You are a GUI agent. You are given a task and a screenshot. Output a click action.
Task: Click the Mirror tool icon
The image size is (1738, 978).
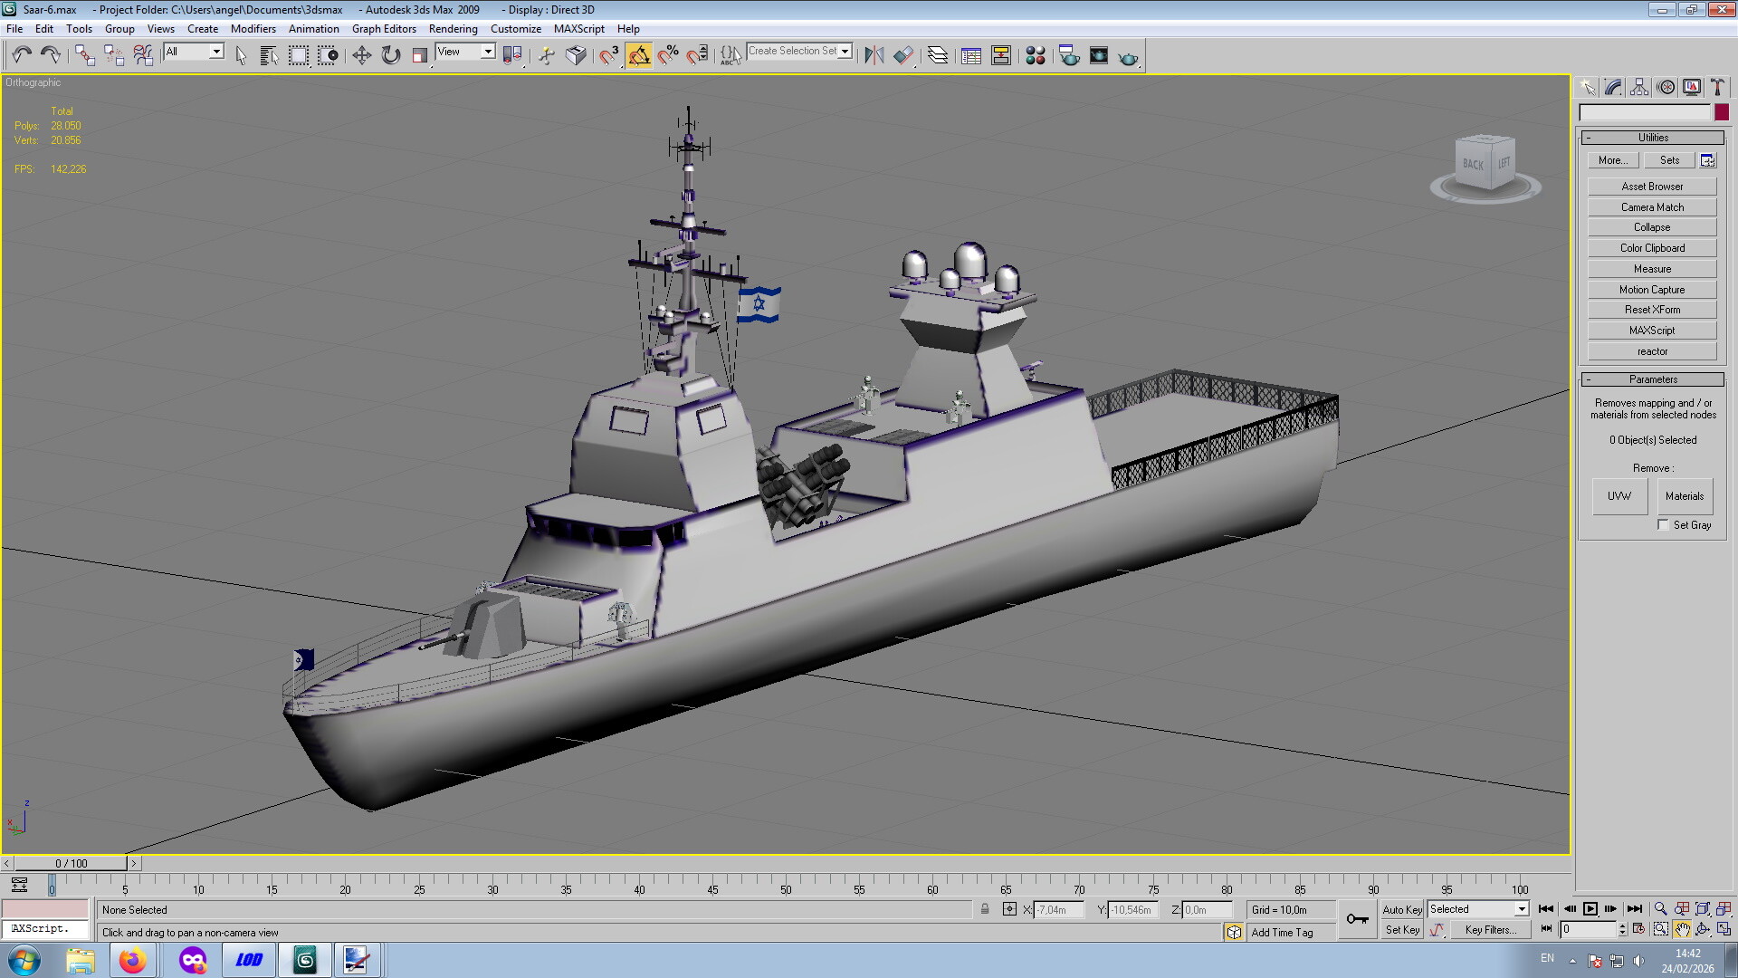click(874, 55)
